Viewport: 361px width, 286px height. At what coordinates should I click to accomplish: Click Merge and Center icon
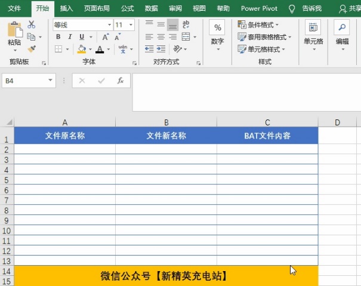click(186, 36)
